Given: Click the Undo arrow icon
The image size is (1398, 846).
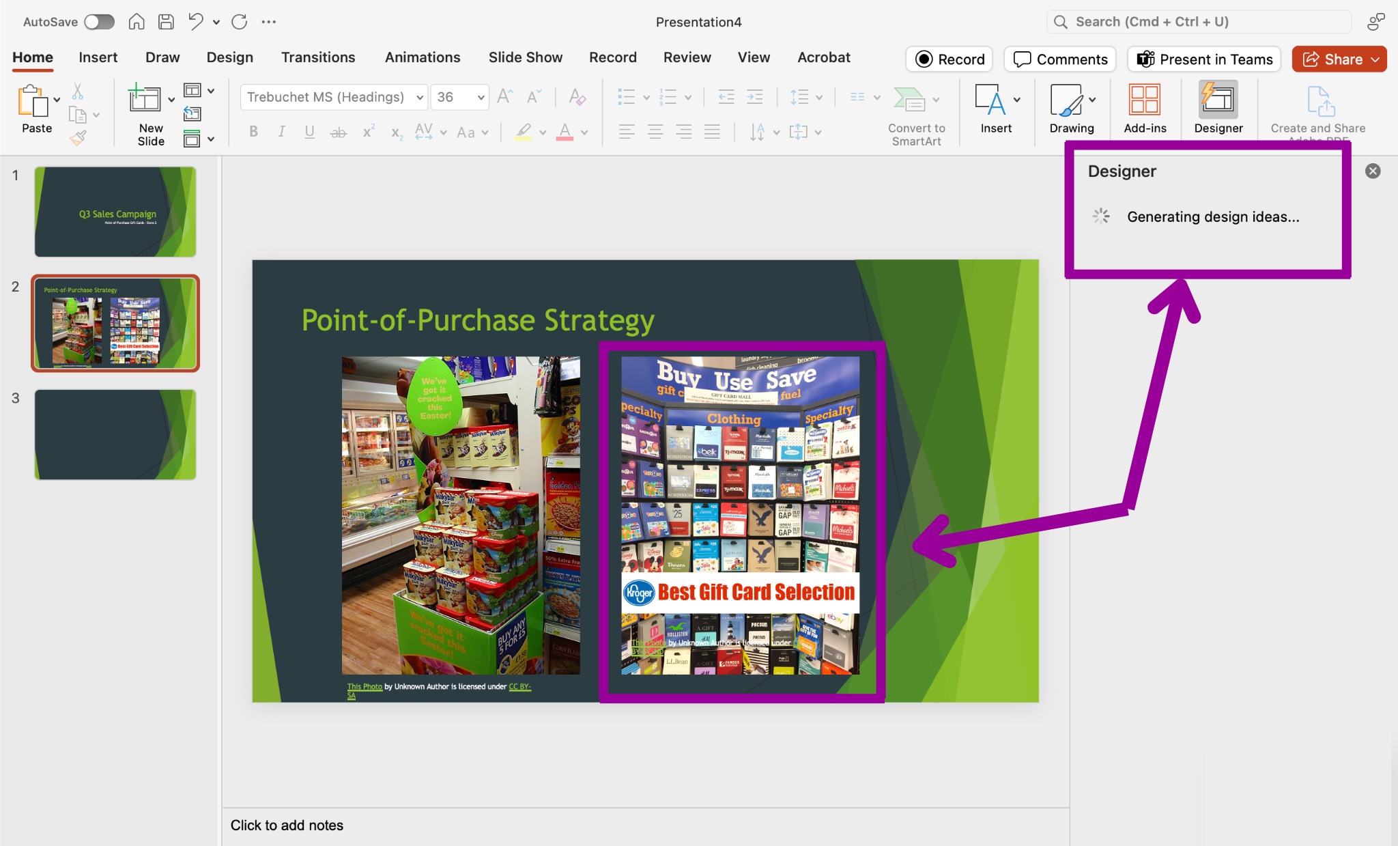Looking at the screenshot, I should (196, 22).
